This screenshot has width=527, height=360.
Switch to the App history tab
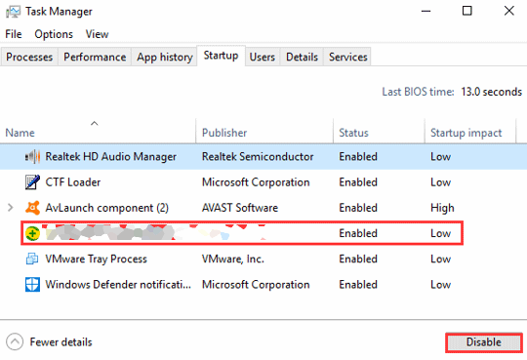[165, 57]
